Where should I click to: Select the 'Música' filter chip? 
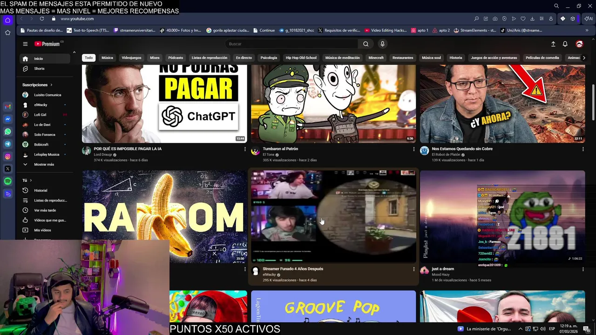coord(108,58)
